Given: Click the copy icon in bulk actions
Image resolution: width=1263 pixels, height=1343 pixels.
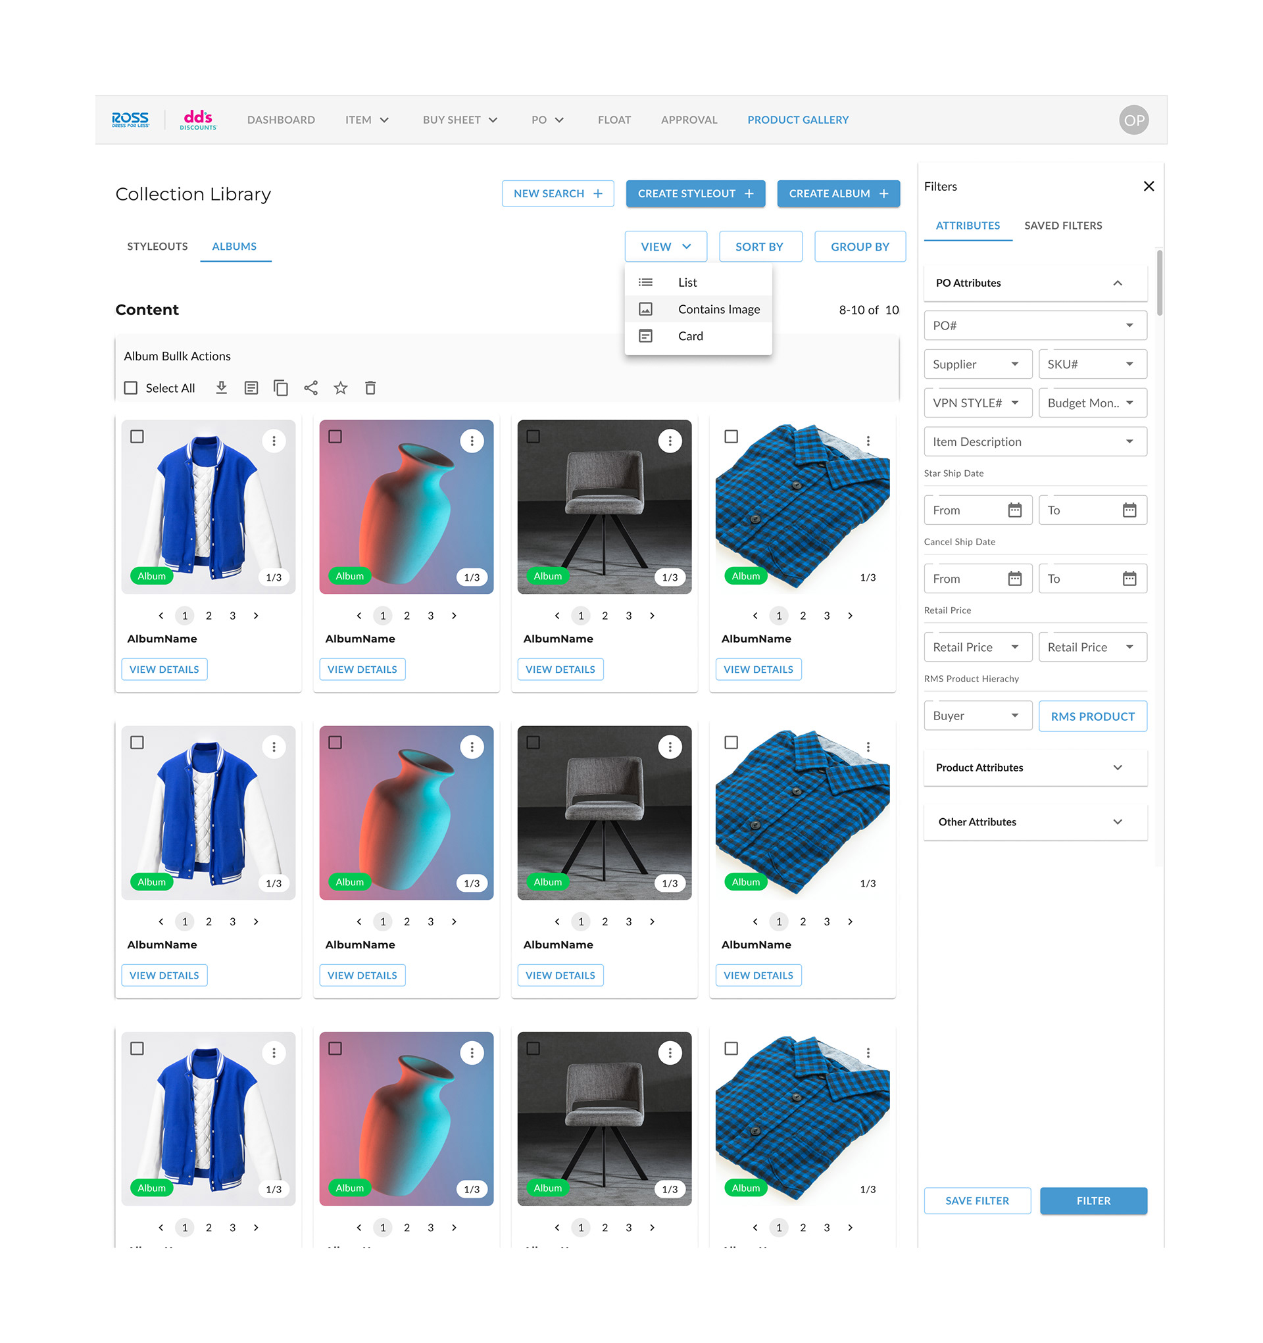Looking at the screenshot, I should click(x=280, y=388).
